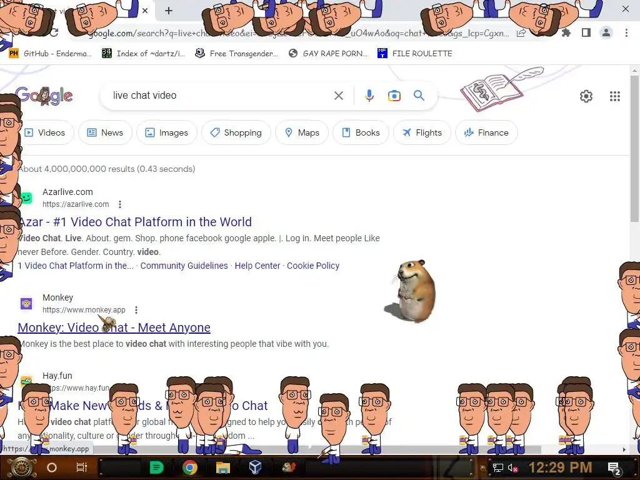Switch to the Books results
640x480 pixels.
point(361,132)
